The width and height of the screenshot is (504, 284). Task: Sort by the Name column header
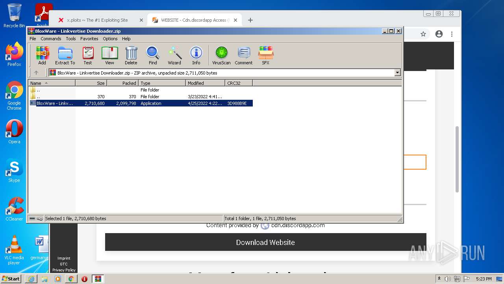click(x=52, y=83)
